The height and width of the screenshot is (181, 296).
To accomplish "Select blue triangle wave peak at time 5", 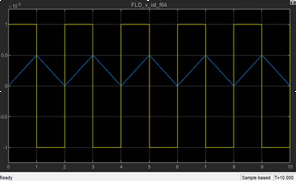I will pos(149,55).
